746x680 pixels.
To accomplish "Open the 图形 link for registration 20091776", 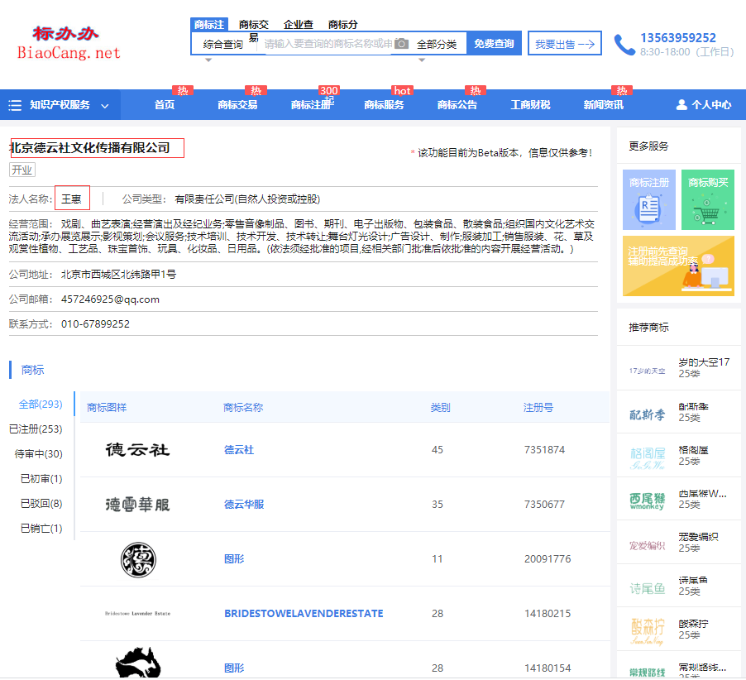I will (x=234, y=558).
